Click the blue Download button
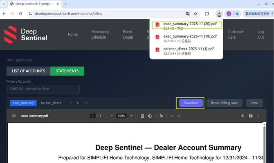The image size is (274, 163). pos(191,103)
